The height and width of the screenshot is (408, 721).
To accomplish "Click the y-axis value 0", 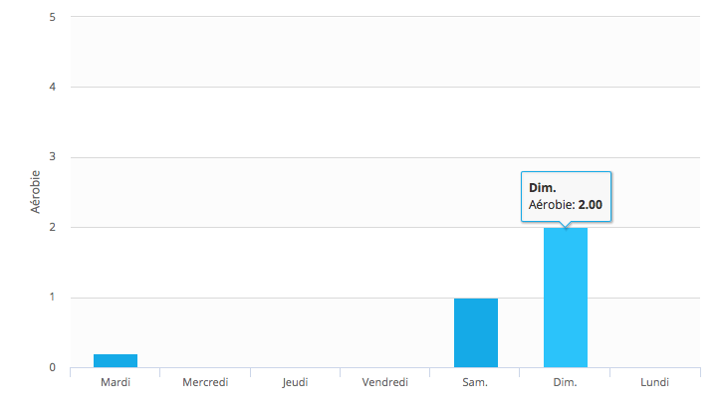I will click(51, 367).
